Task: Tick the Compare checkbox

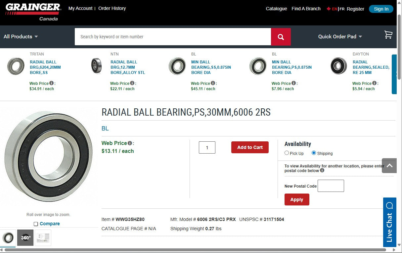Action: pos(36,224)
